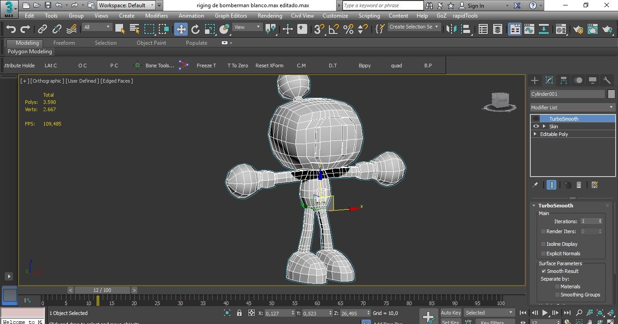Enable the Isoline Display checkbox
Image resolution: width=618 pixels, height=324 pixels.
pyautogui.click(x=543, y=244)
